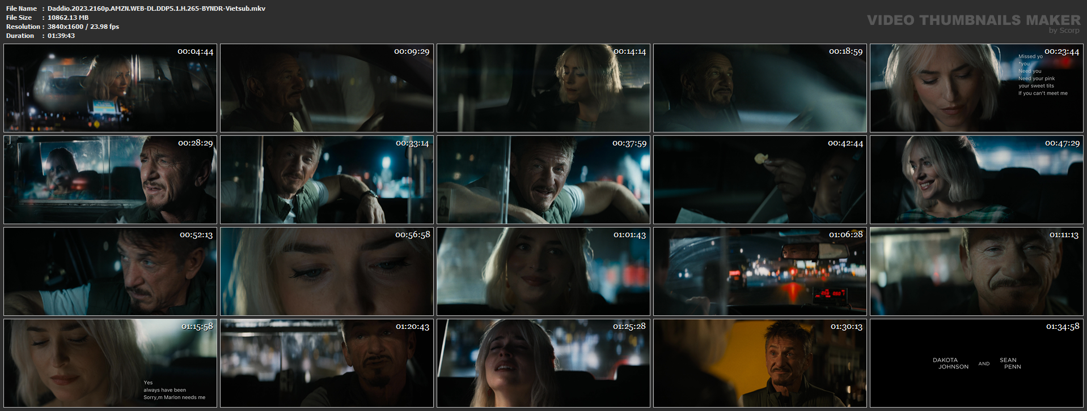Click the 'File Name' header label
This screenshot has width=1087, height=411.
coord(22,8)
